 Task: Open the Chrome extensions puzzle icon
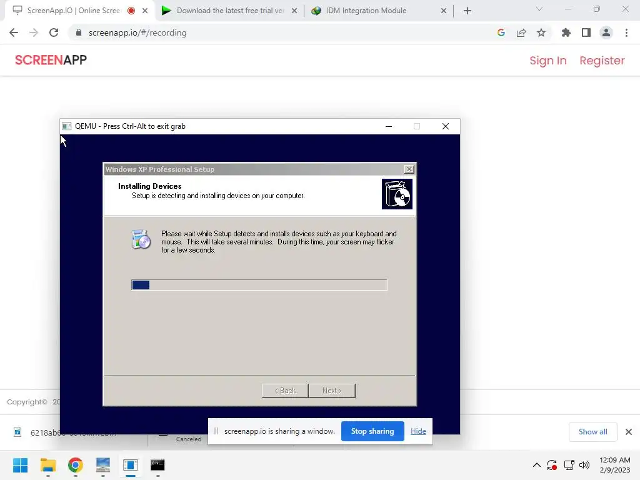566,32
